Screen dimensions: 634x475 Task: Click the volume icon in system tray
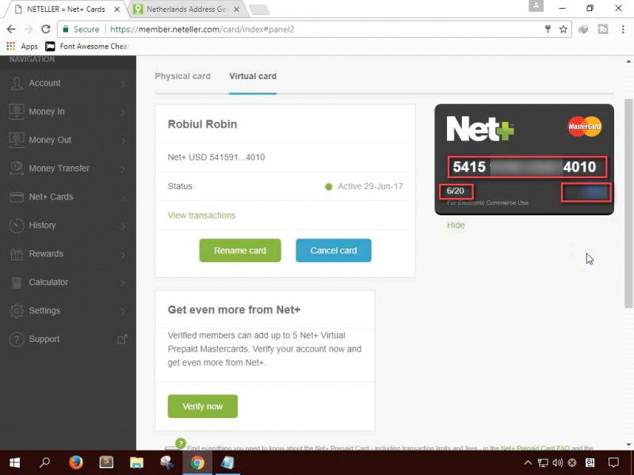558,462
